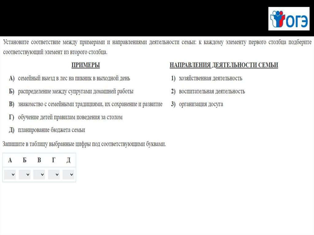The width and height of the screenshot is (314, 235).
Task: Click table header letter Д
Action: tap(68, 160)
